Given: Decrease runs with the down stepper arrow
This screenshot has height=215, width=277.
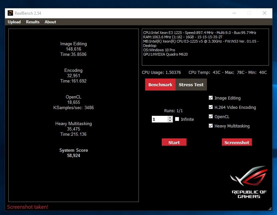Looking at the screenshot, I should tap(170, 121).
